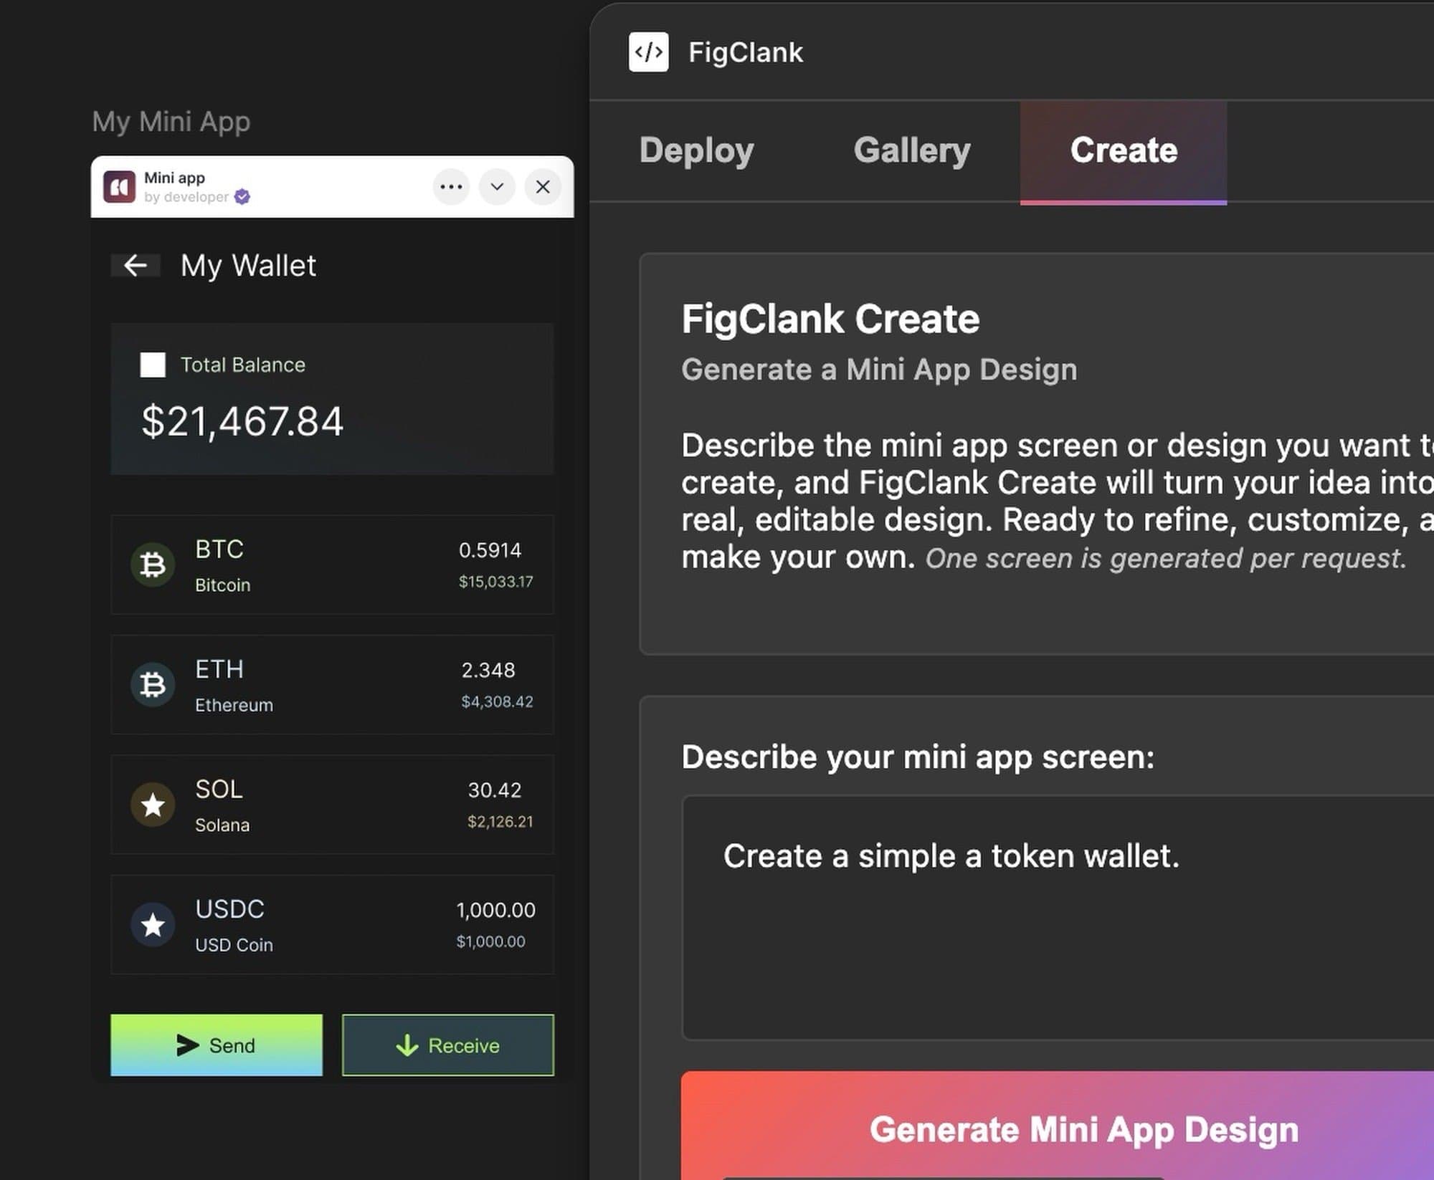This screenshot has height=1180, width=1434.
Task: Switch to the Deploy tab
Action: click(x=696, y=150)
